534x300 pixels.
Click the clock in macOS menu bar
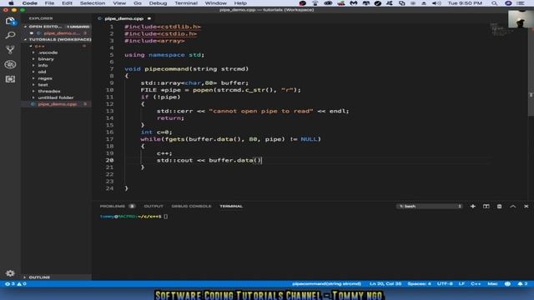pyautogui.click(x=465, y=3)
